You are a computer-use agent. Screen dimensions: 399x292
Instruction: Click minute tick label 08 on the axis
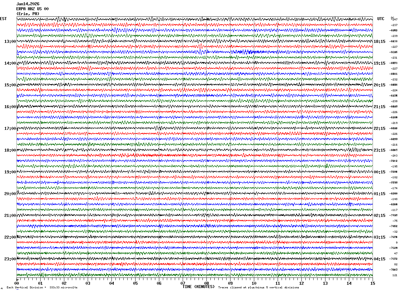[x=206, y=283]
